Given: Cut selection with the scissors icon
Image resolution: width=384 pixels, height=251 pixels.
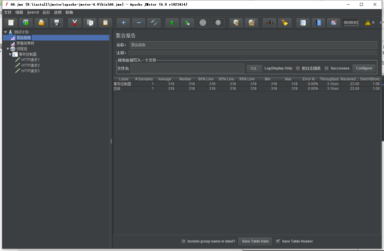Looking at the screenshot, I should [x=75, y=23].
